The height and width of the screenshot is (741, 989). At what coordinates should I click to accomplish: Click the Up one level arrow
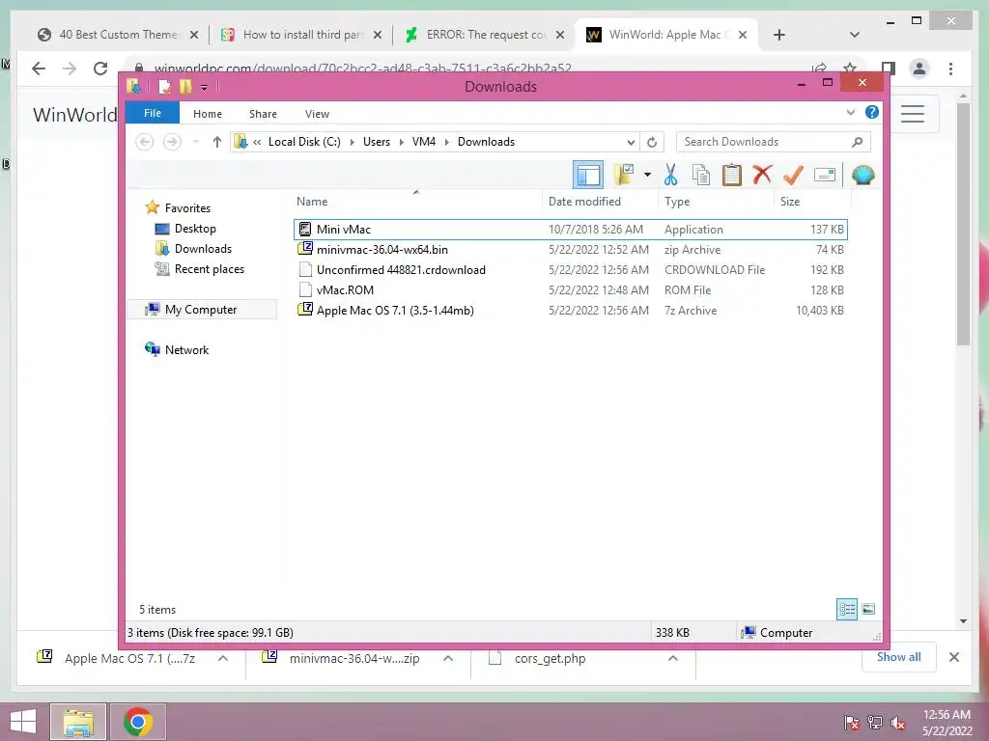(217, 142)
